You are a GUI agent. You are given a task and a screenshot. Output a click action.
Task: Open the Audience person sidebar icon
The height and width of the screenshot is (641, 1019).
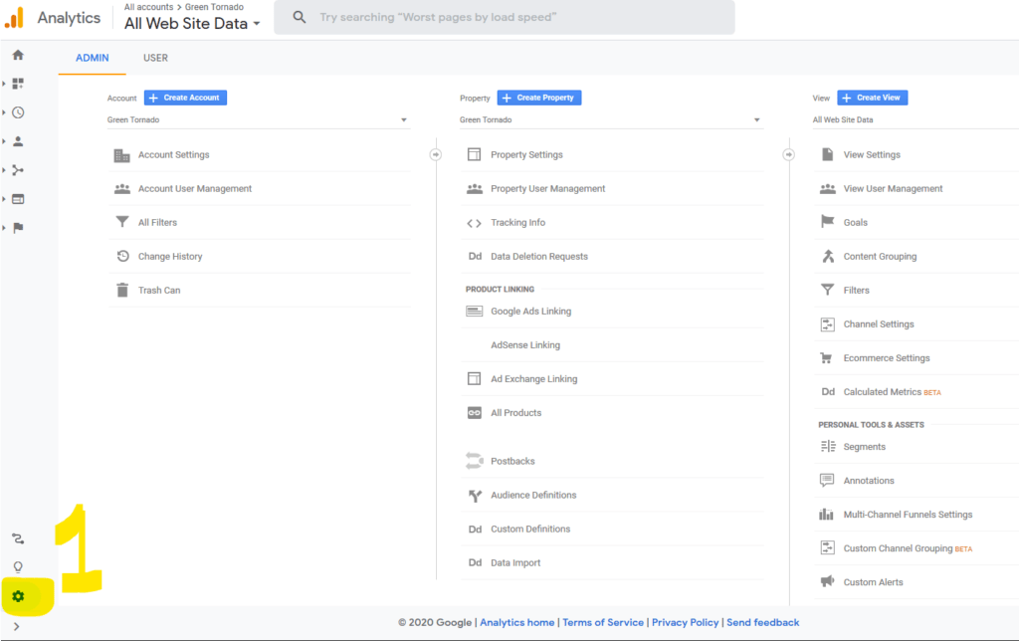pyautogui.click(x=18, y=141)
